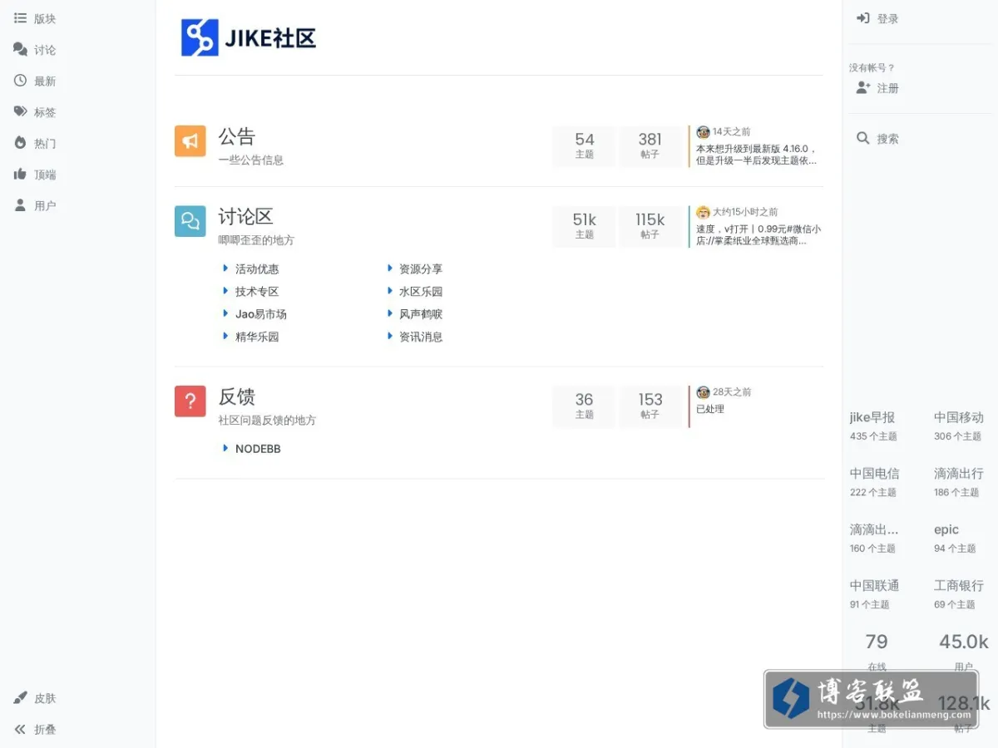Open the 公告 category title
Viewport: 998px width, 748px height.
(x=237, y=136)
